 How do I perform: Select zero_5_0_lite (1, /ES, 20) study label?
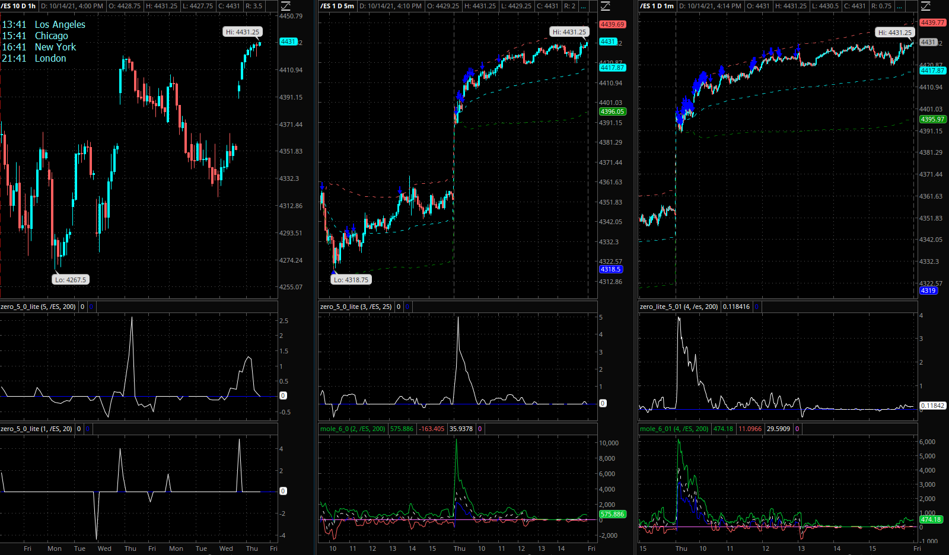[36, 429]
